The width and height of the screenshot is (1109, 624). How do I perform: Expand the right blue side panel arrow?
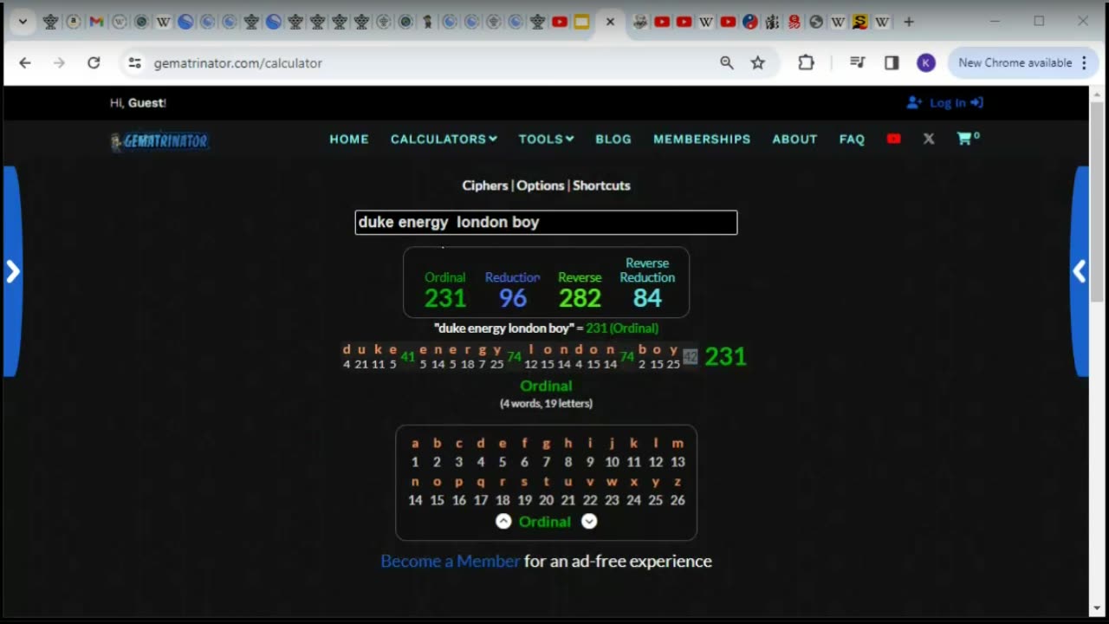click(x=1080, y=272)
